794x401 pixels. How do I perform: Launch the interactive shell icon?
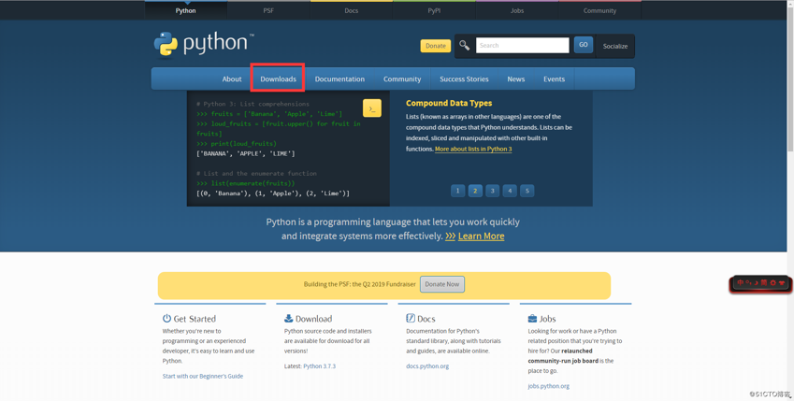pyautogui.click(x=371, y=108)
